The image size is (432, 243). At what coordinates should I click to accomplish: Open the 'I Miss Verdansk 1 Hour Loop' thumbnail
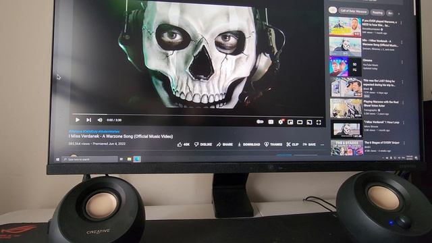[x=346, y=129]
